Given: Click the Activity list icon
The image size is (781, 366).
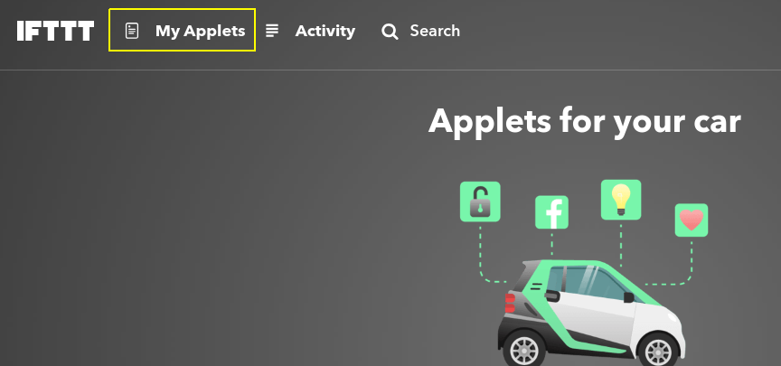Looking at the screenshot, I should (x=272, y=31).
